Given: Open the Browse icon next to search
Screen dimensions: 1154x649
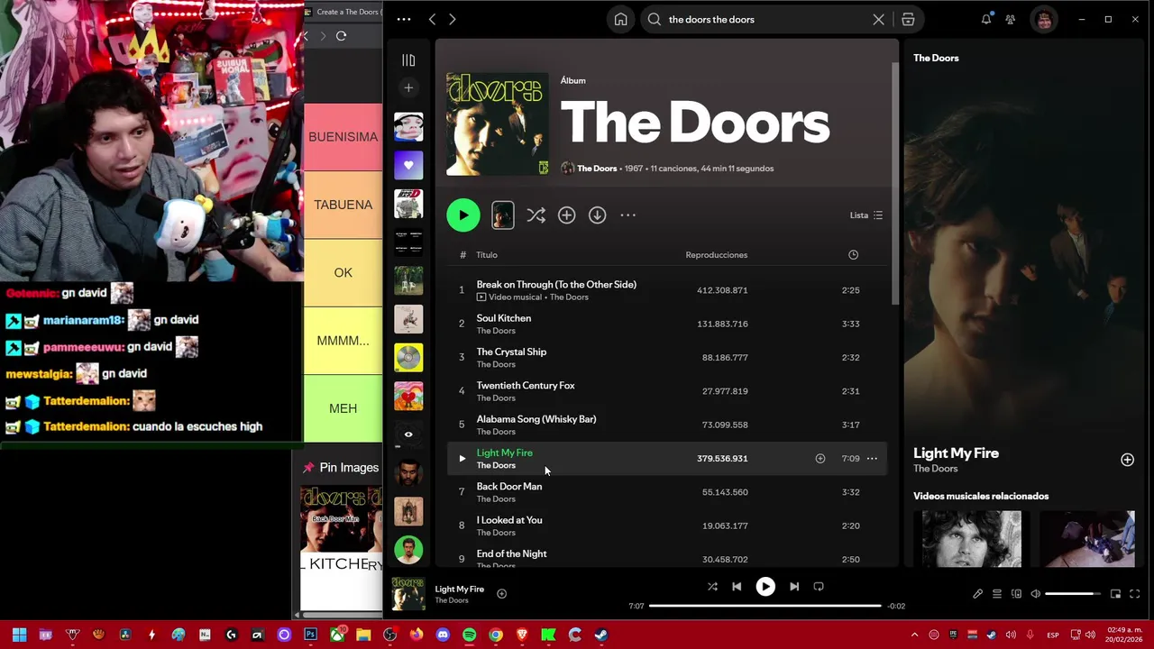Looking at the screenshot, I should (908, 19).
